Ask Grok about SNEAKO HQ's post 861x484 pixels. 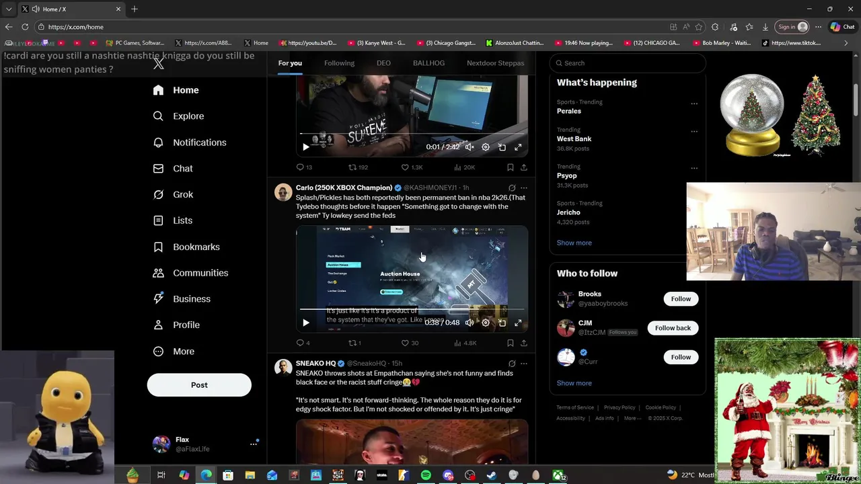(512, 364)
